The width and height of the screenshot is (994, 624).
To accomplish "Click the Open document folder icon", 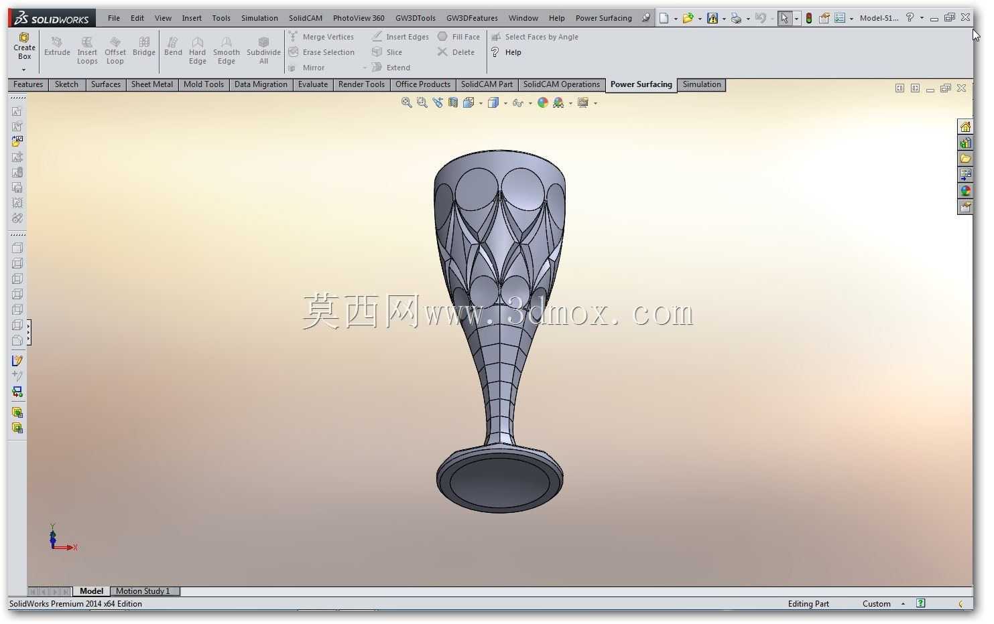I will (x=688, y=18).
